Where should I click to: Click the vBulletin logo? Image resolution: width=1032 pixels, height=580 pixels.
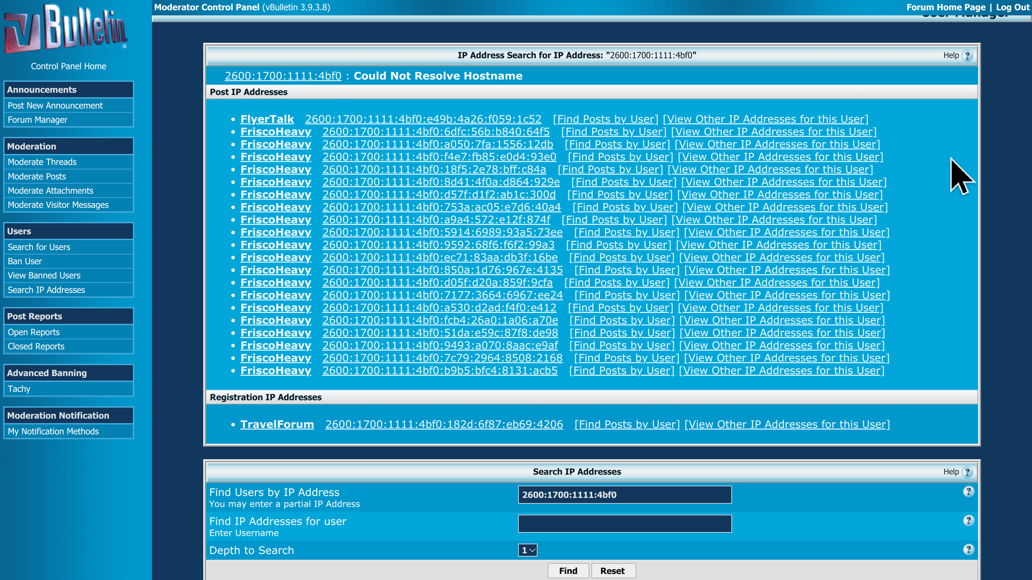[x=66, y=29]
